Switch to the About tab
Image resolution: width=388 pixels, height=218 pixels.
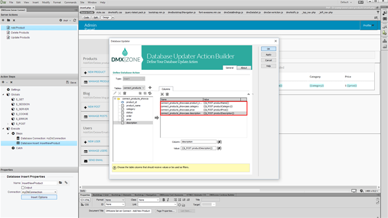pyautogui.click(x=244, y=67)
